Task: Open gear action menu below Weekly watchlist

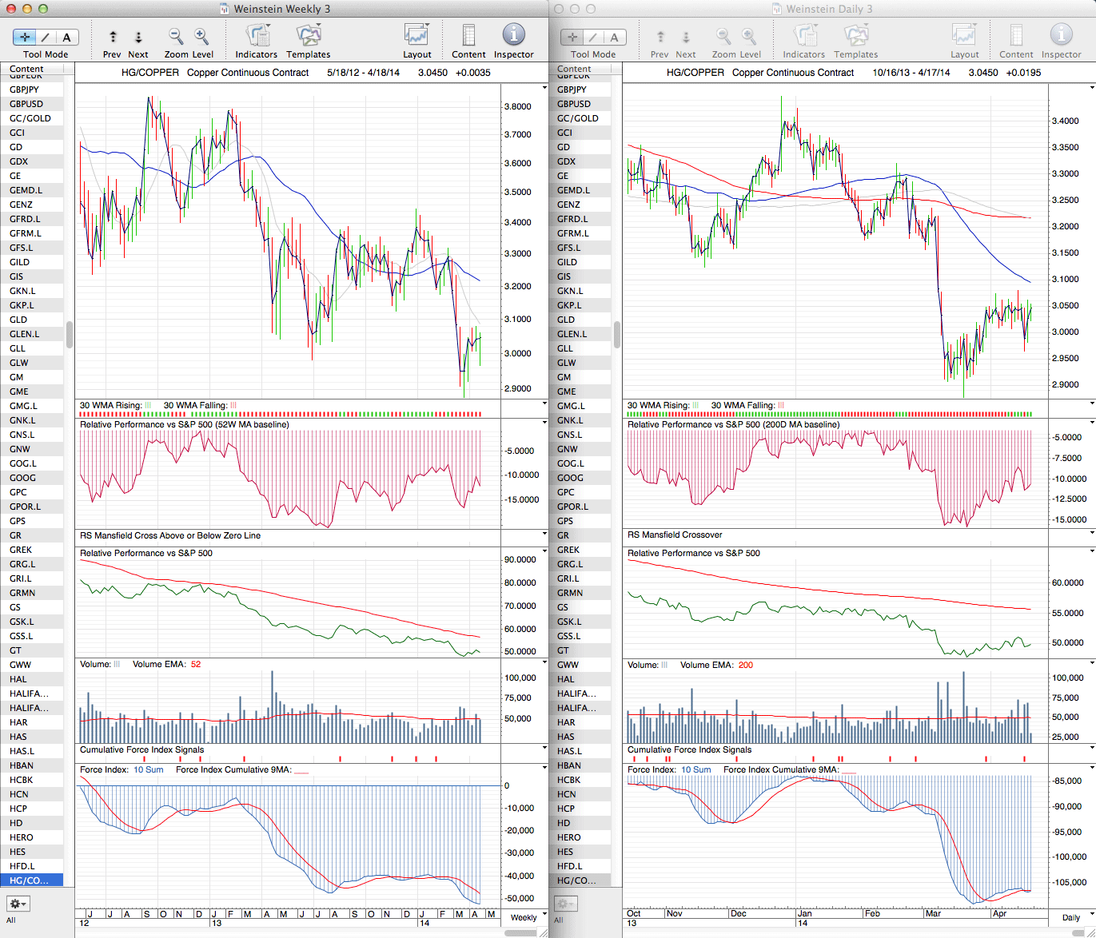Action: point(18,904)
